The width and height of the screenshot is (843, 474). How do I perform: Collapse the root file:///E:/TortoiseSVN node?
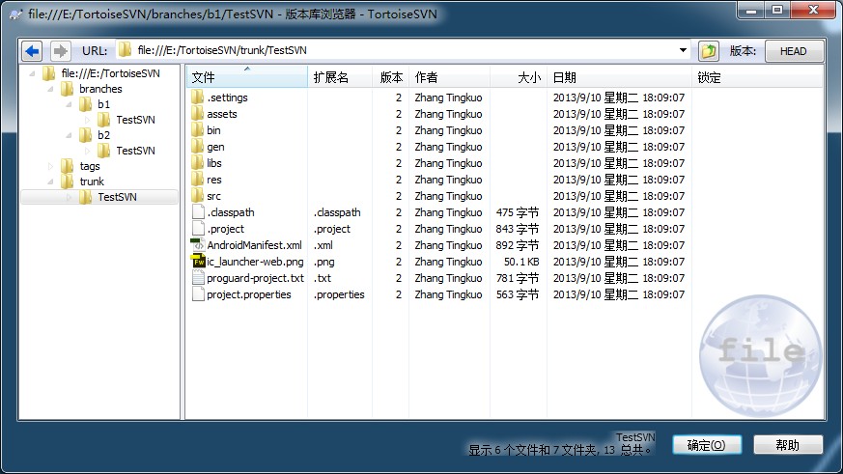click(32, 73)
